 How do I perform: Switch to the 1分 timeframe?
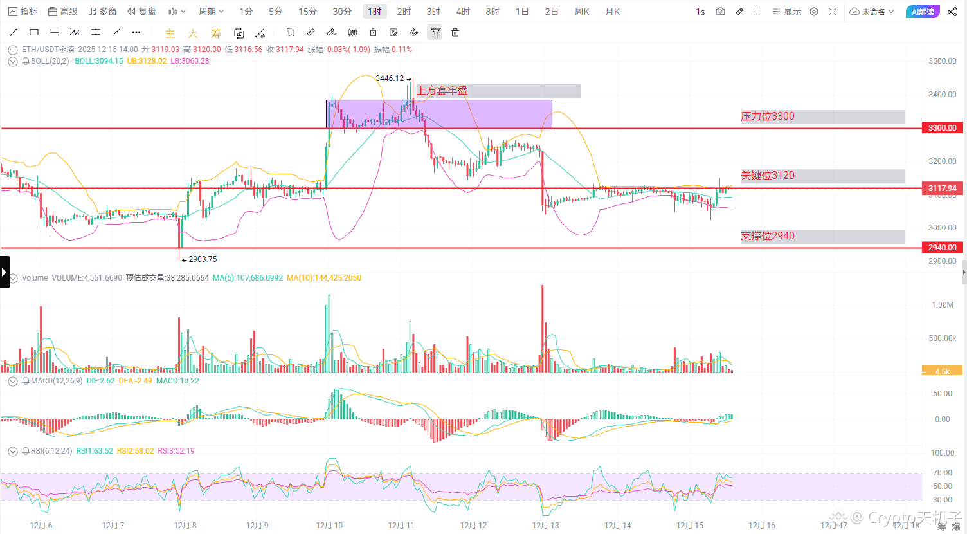(x=246, y=12)
